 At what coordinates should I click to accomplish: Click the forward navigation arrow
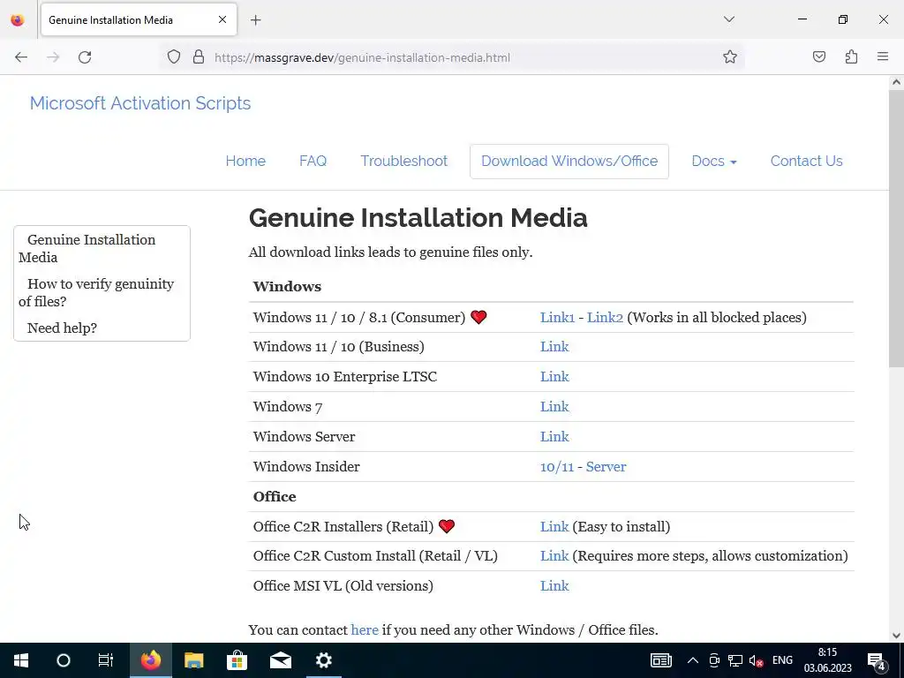click(x=53, y=57)
